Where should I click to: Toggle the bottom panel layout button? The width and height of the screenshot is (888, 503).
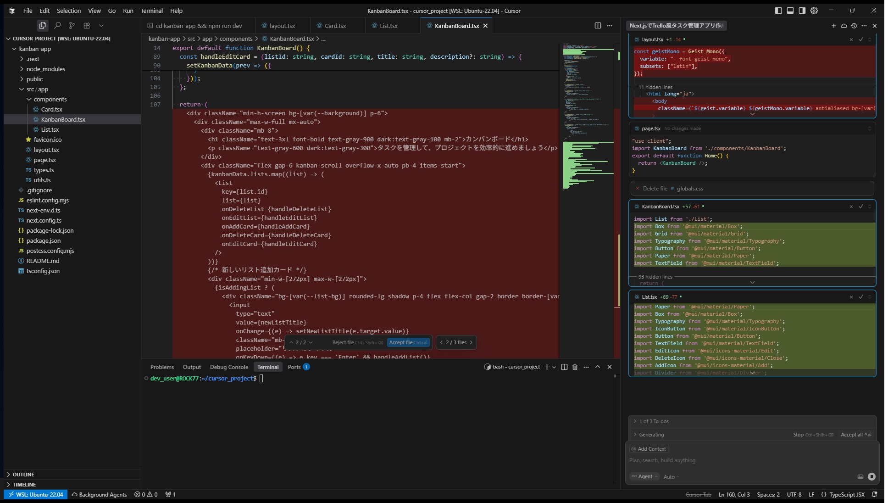coord(790,11)
